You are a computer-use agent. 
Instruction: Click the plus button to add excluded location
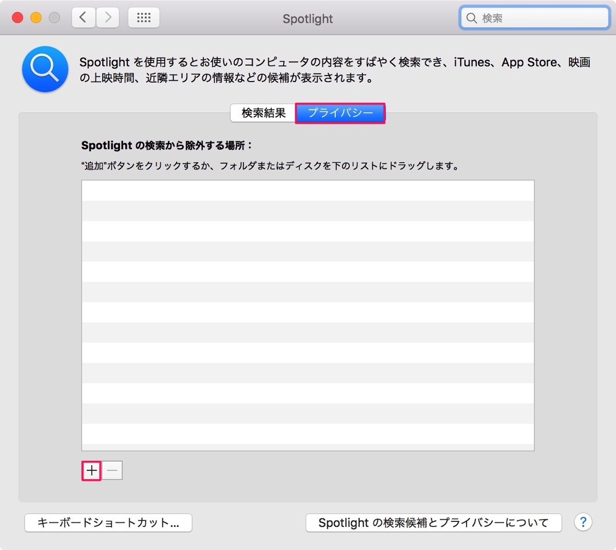click(91, 470)
